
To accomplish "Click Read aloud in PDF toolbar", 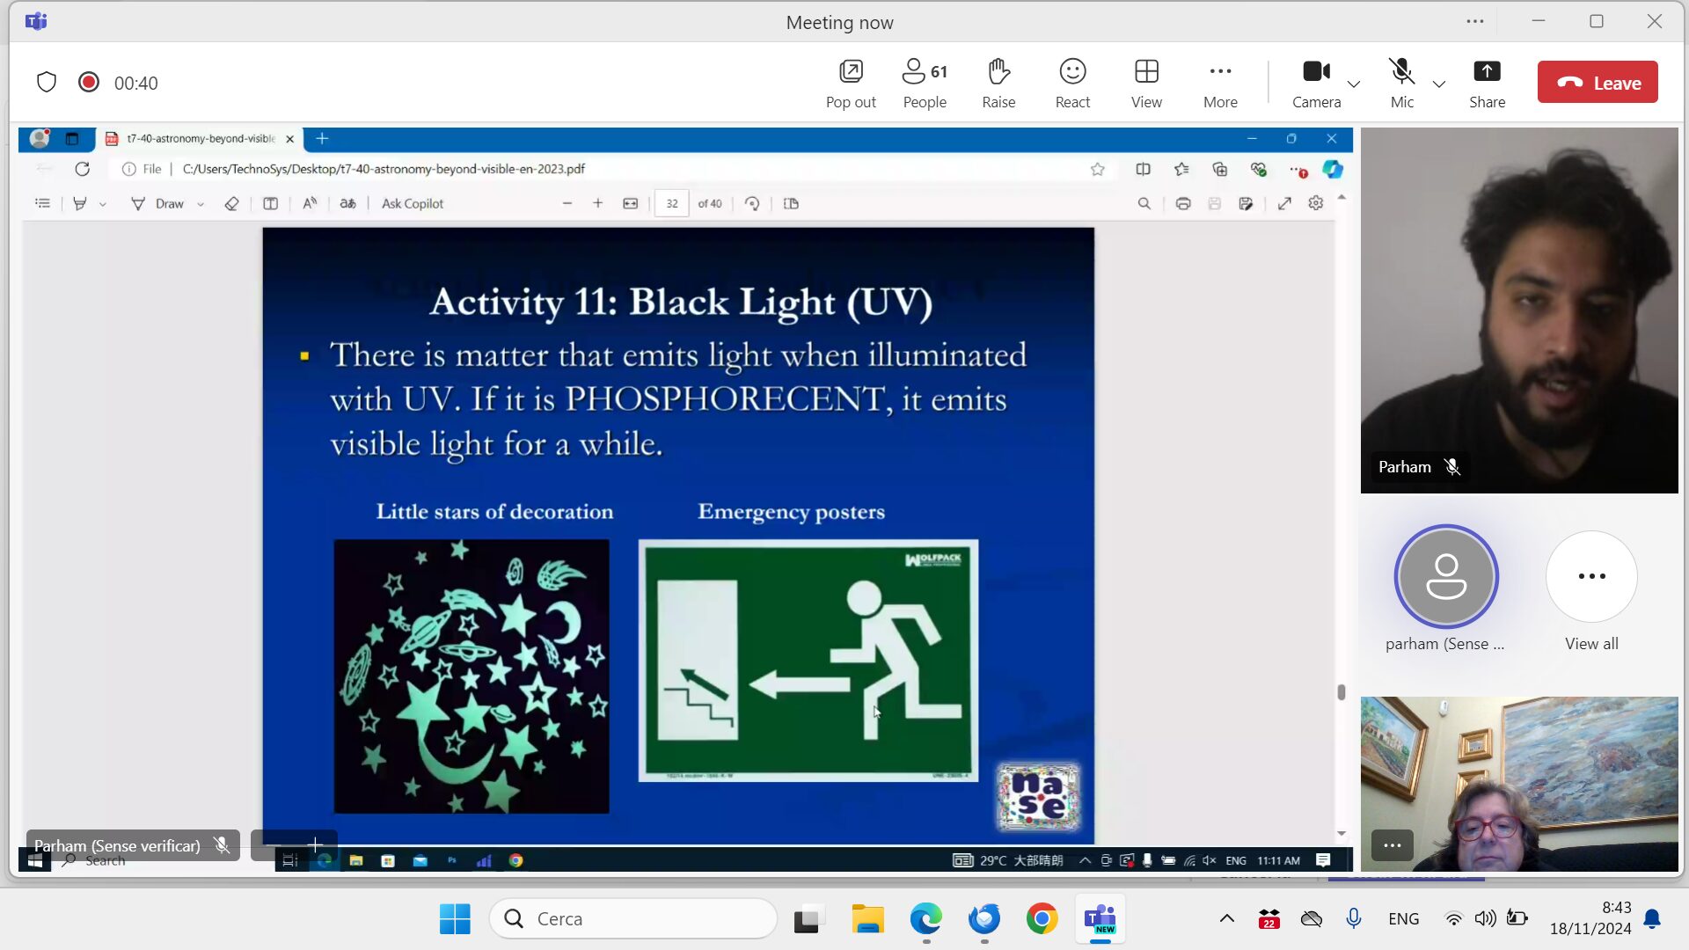I will (x=310, y=203).
